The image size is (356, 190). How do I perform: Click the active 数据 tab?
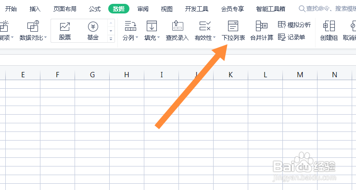coord(119,9)
